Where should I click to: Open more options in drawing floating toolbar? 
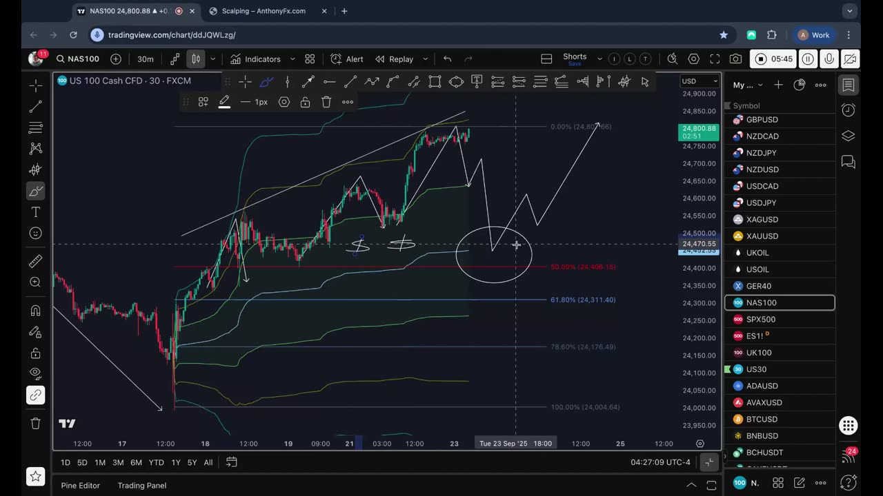348,102
